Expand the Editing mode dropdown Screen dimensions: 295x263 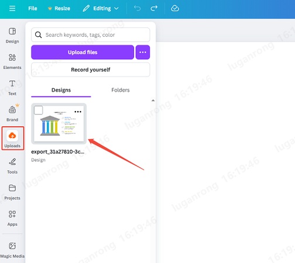point(101,8)
